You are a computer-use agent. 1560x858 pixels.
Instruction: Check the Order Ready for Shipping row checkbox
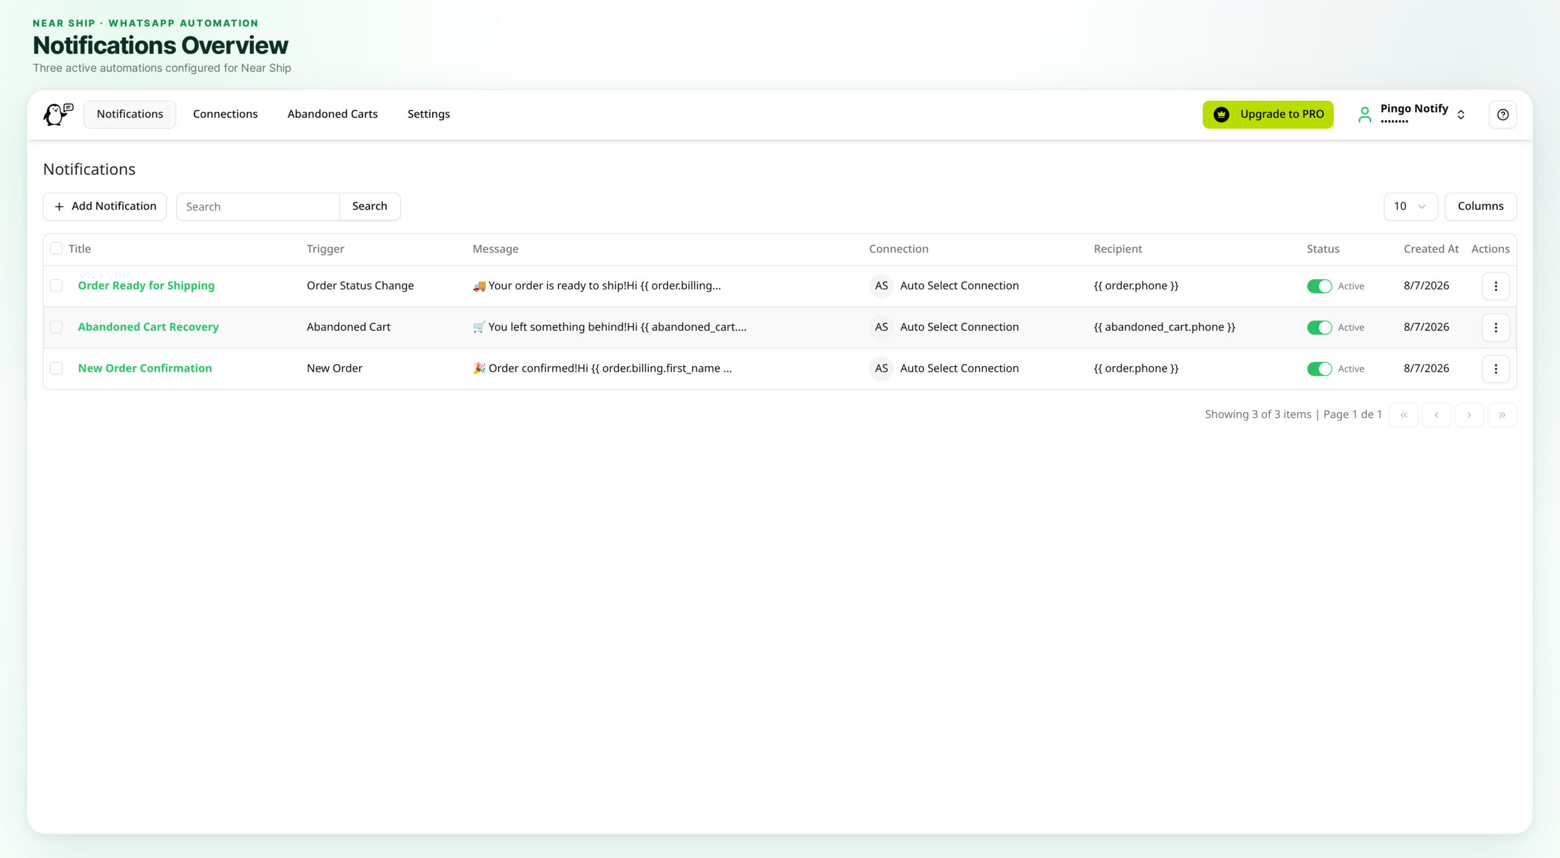point(56,285)
